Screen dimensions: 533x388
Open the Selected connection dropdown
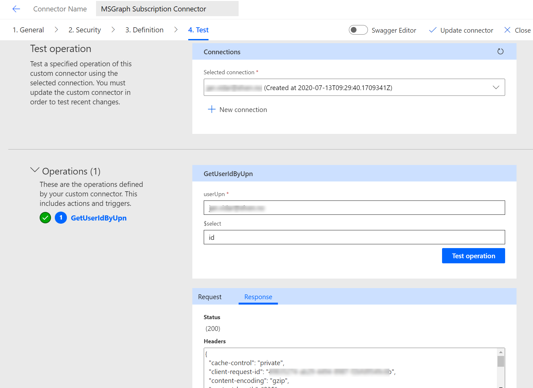click(x=354, y=87)
